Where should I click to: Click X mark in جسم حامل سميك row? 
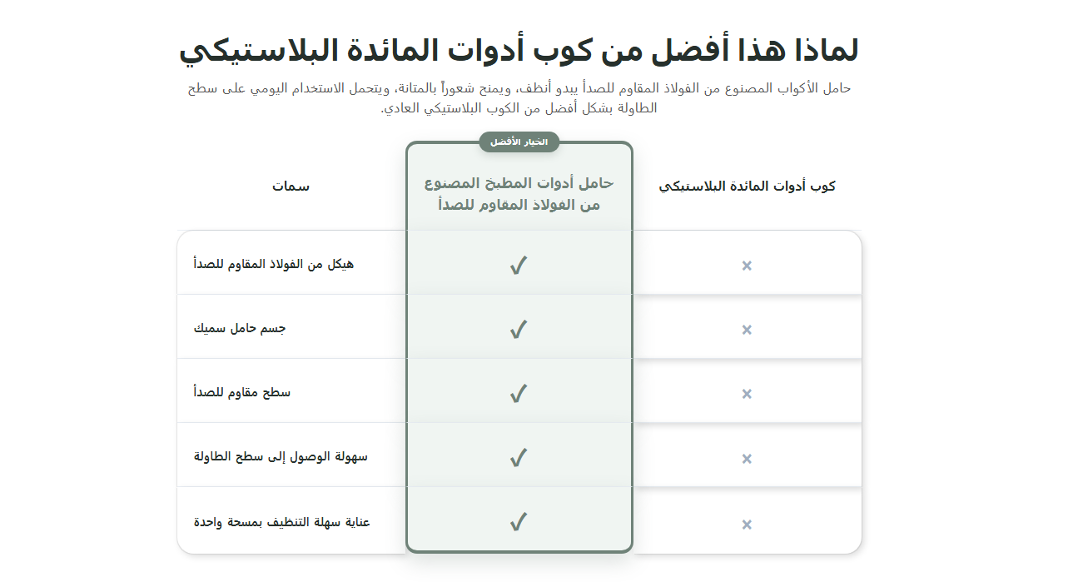tap(747, 330)
